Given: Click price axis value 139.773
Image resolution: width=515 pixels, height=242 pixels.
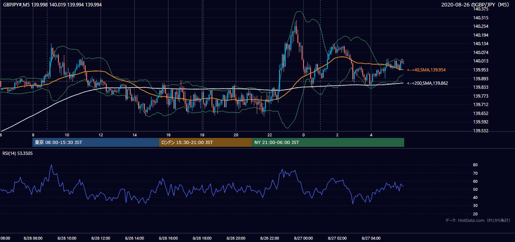Looking at the screenshot, I should (481, 96).
